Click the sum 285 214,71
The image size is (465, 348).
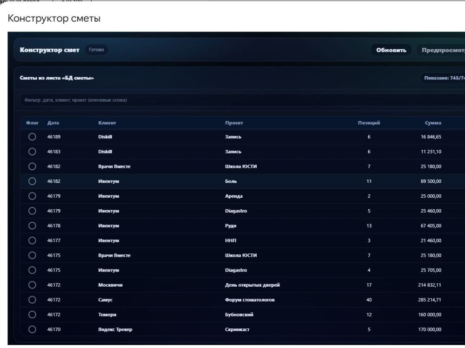click(430, 300)
